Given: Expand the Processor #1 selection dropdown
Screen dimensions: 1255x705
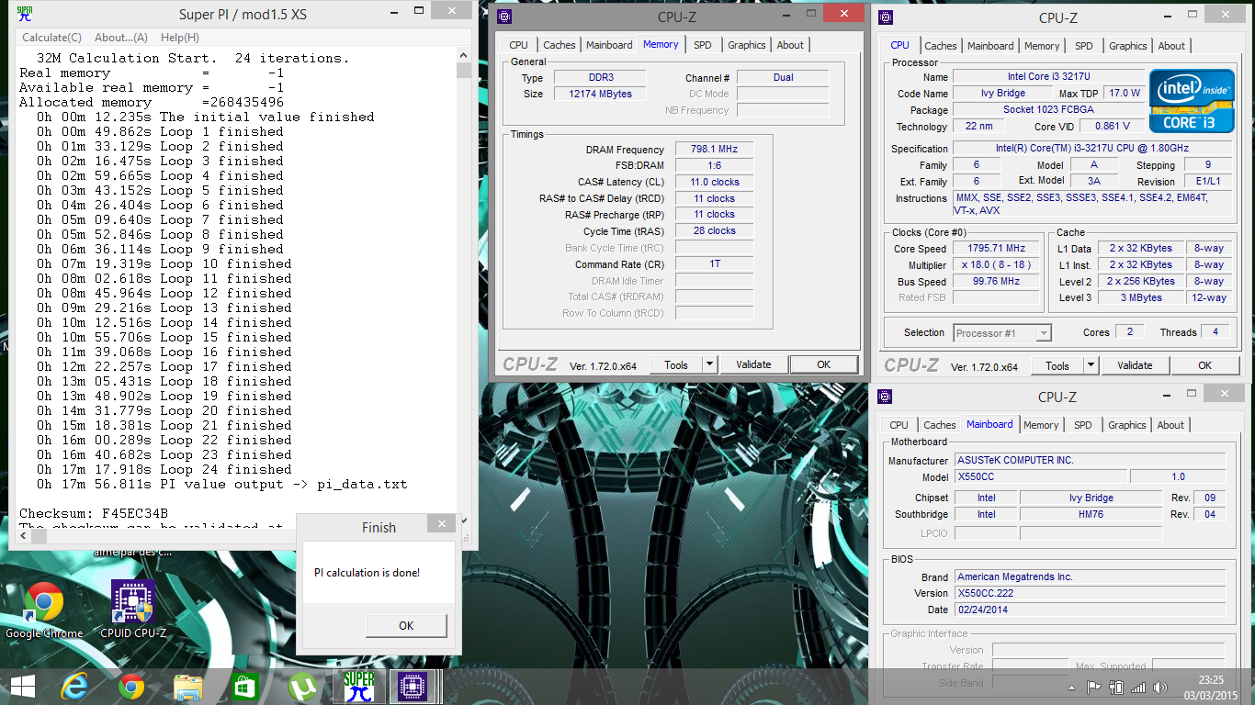Looking at the screenshot, I should tap(1044, 333).
